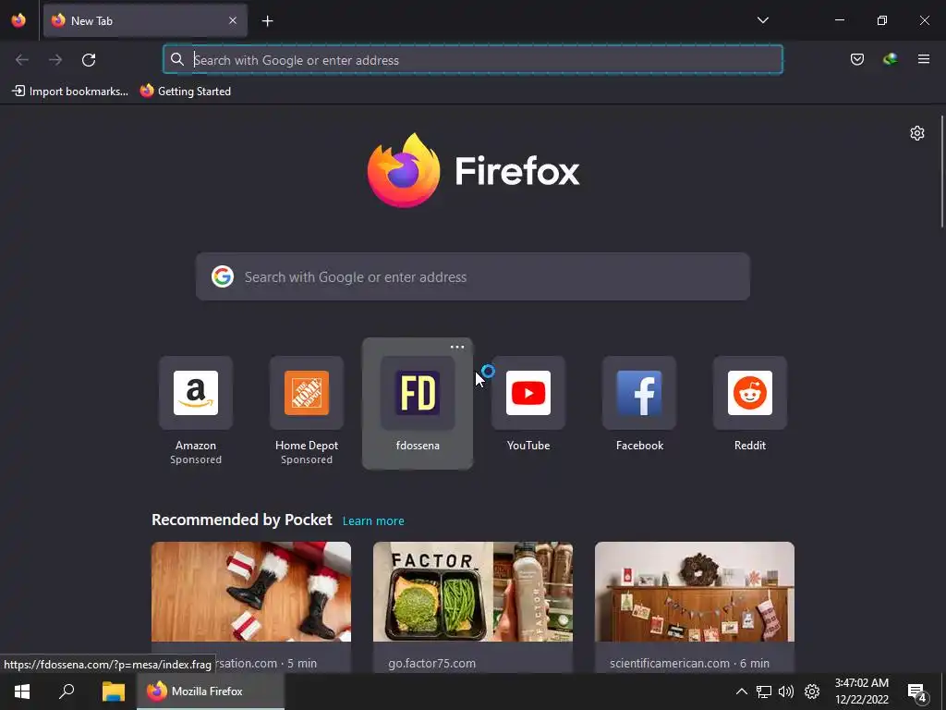The width and height of the screenshot is (946, 710).
Task: Minimize the Firefox window
Action: 839,20
